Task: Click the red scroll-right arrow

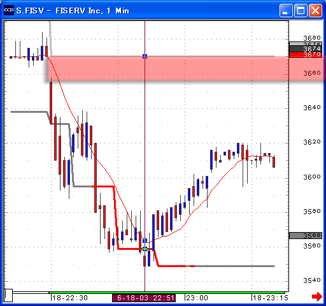Action: [x=317, y=296]
